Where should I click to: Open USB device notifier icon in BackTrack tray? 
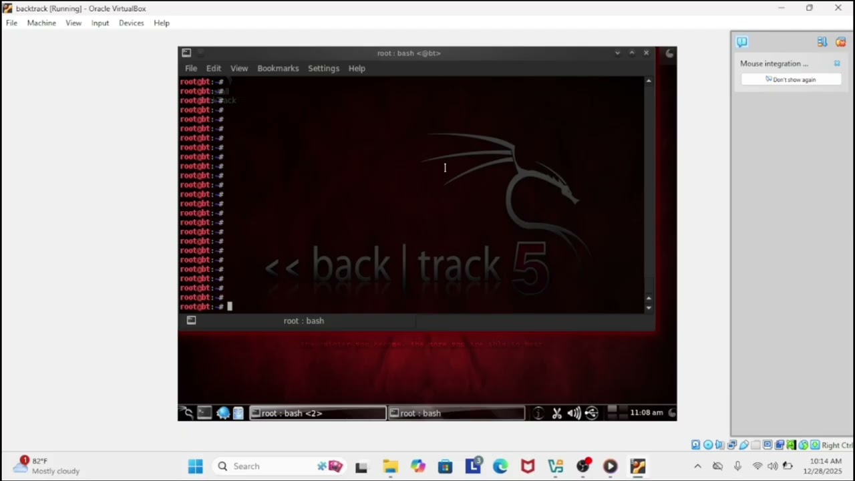tap(591, 413)
